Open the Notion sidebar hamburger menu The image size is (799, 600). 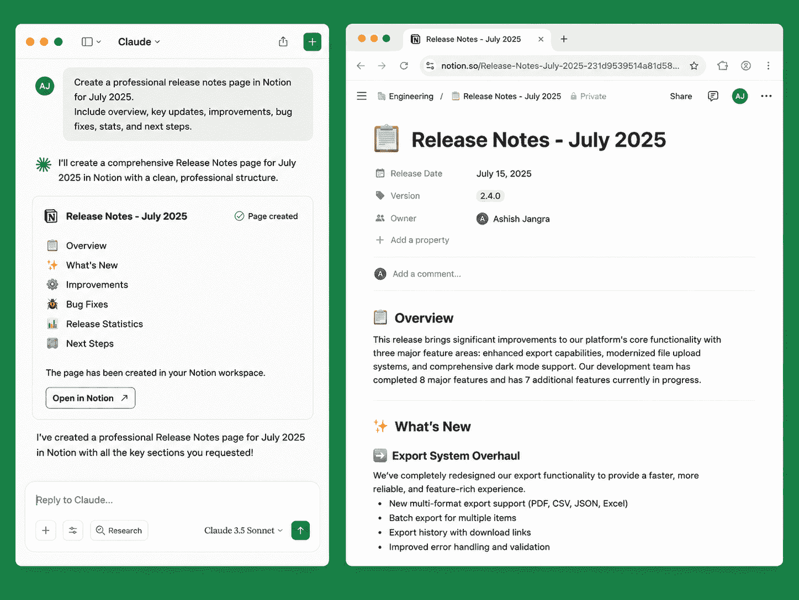pyautogui.click(x=362, y=96)
